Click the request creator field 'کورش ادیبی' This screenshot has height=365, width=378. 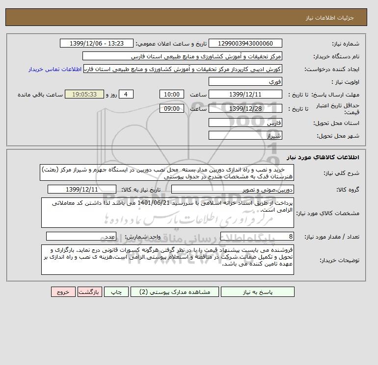click(183, 69)
